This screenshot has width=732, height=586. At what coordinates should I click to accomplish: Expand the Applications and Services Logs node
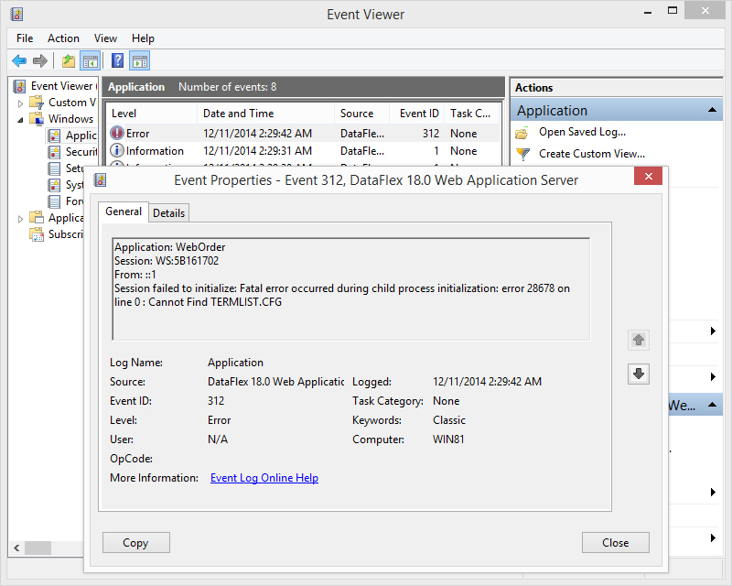(20, 219)
